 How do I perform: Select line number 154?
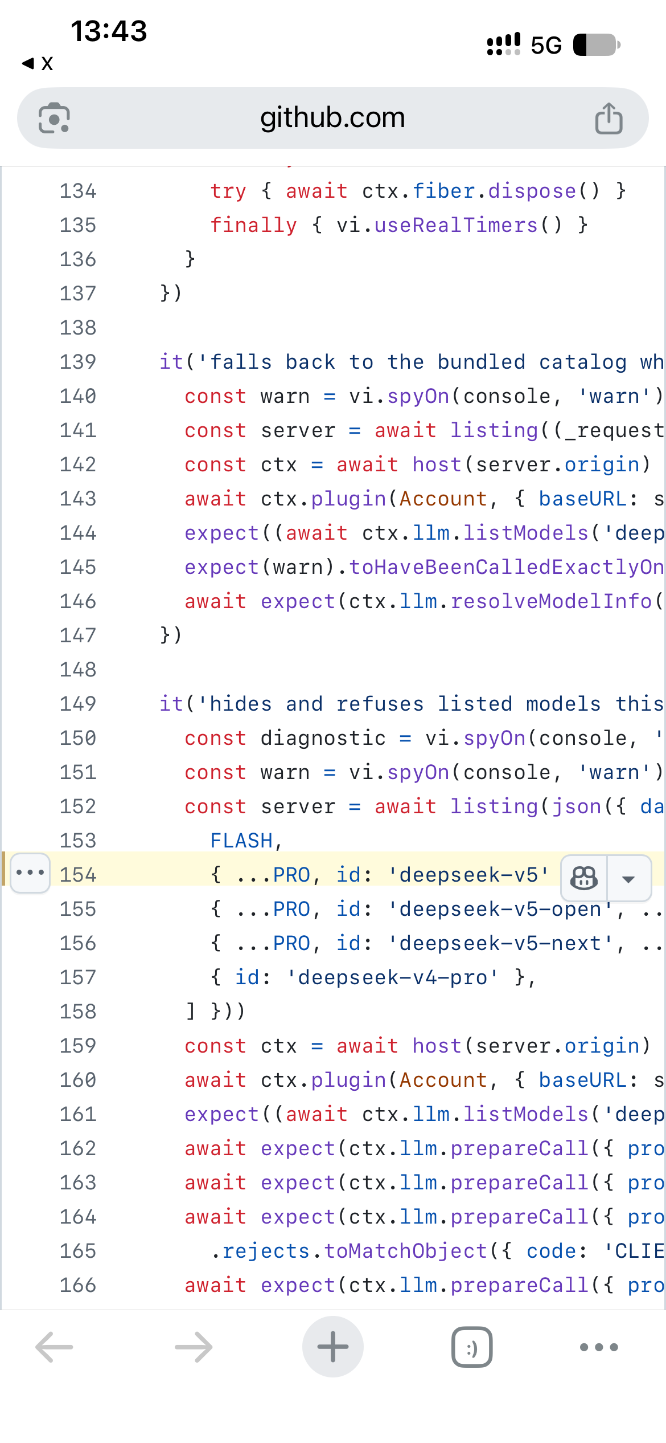point(78,875)
